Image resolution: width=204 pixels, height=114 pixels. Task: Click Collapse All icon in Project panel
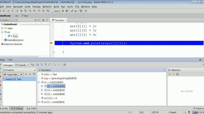click(39, 20)
